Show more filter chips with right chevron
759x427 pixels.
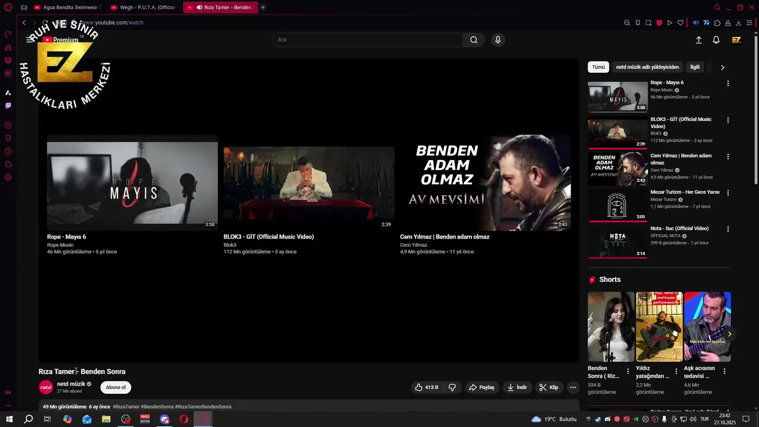click(x=722, y=67)
